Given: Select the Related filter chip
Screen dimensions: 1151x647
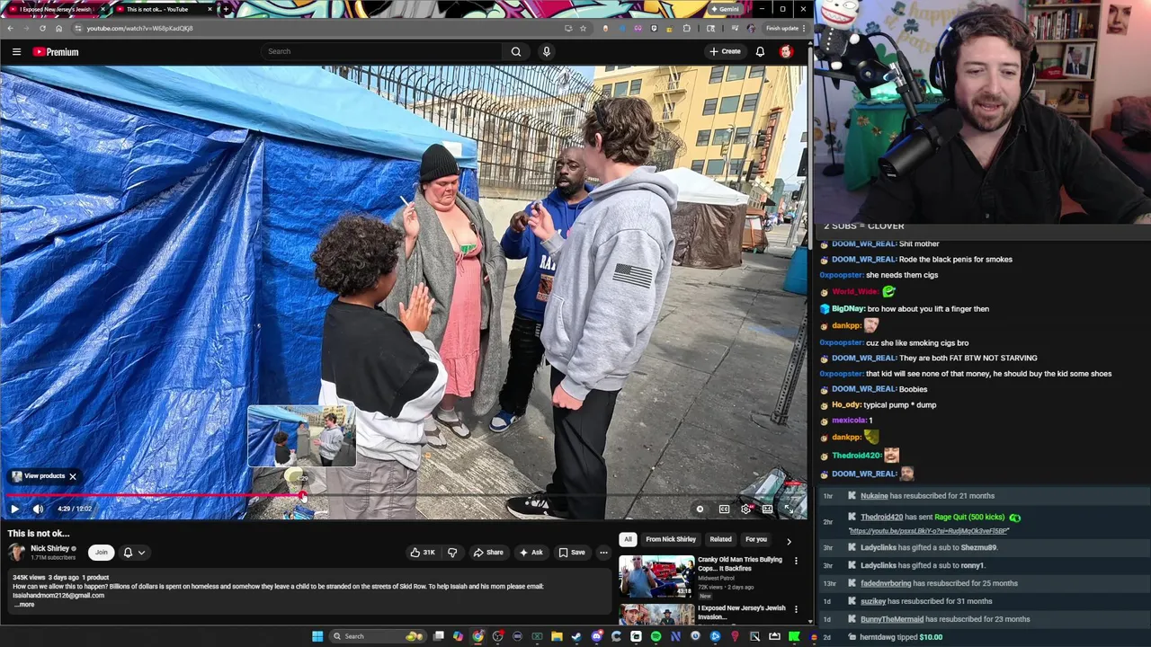Looking at the screenshot, I should 720,539.
